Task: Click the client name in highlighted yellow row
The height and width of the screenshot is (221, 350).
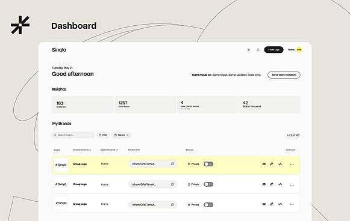Action: [105, 164]
